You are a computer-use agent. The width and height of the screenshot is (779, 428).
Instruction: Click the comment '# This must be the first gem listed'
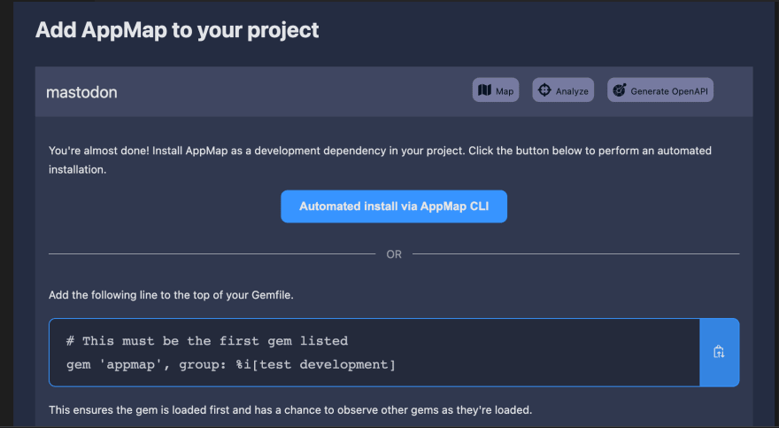207,341
